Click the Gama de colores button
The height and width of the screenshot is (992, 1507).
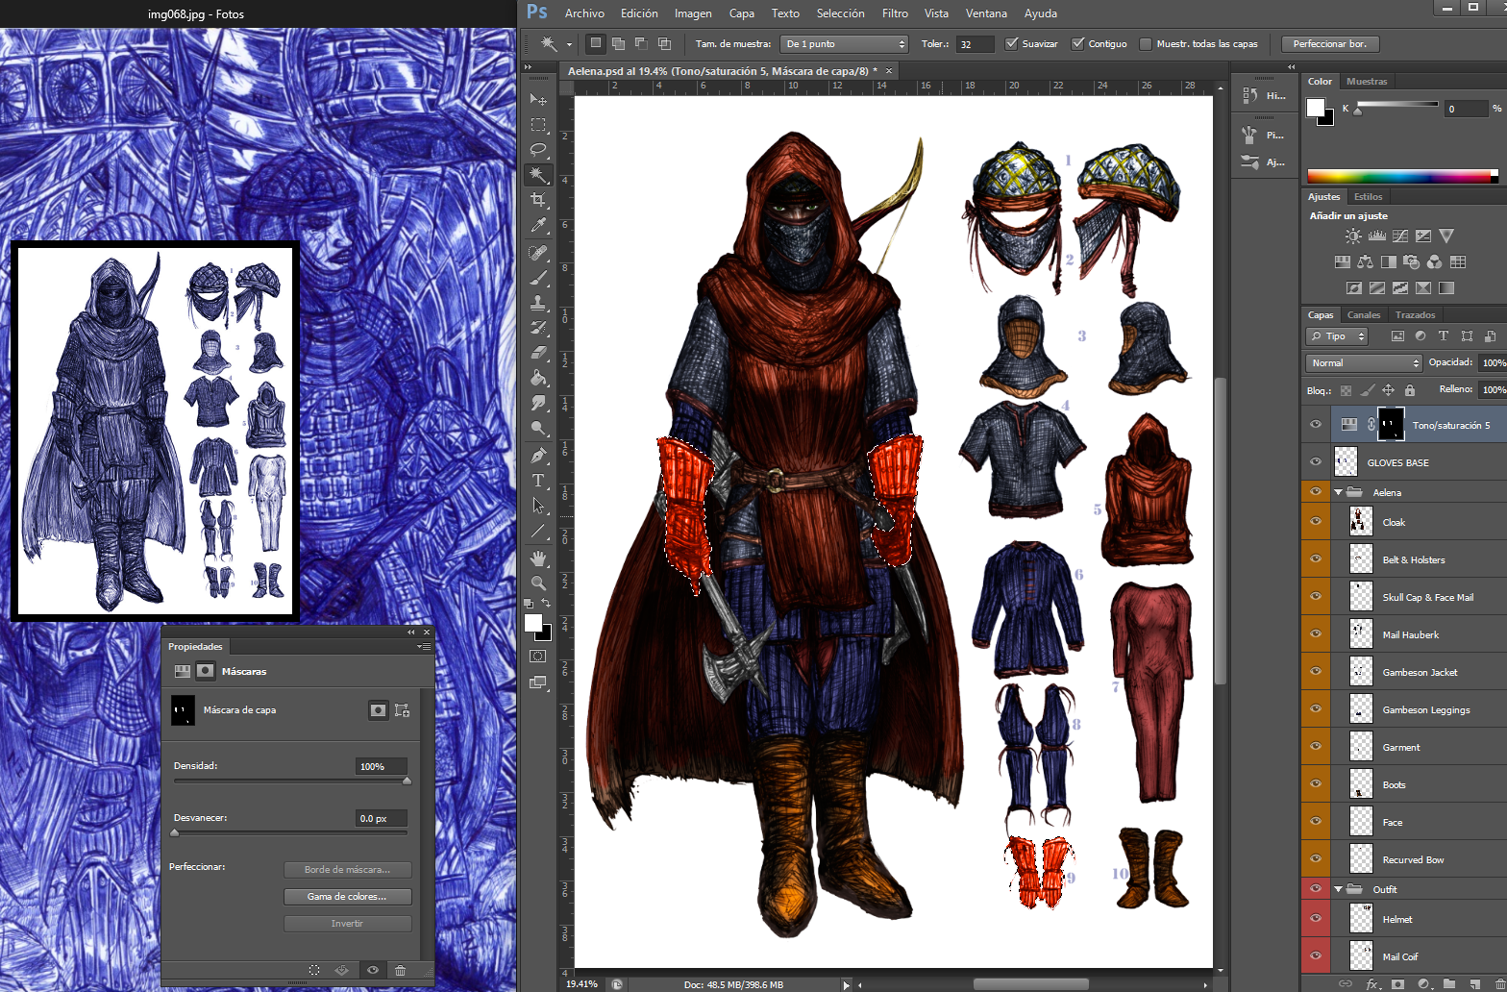347,896
